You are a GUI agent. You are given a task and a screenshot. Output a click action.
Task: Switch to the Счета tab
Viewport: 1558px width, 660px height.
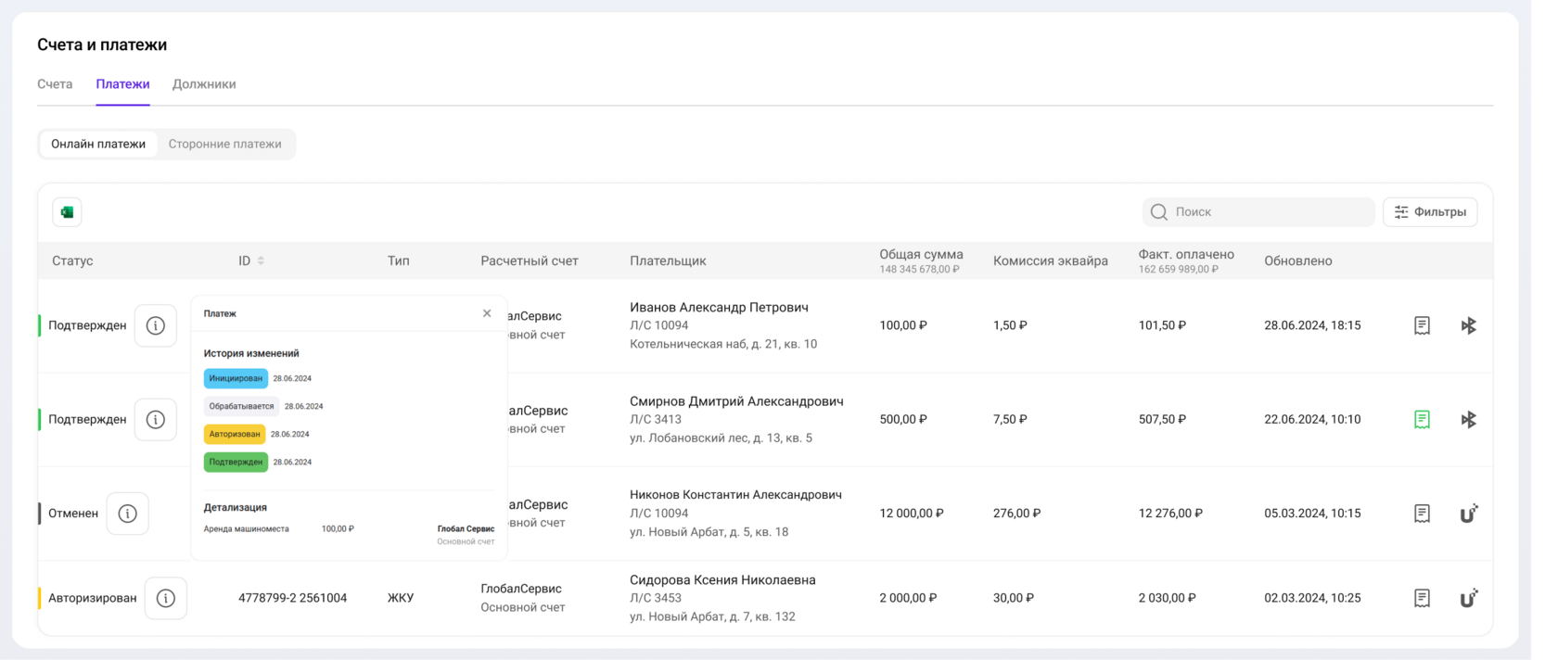[x=55, y=84]
